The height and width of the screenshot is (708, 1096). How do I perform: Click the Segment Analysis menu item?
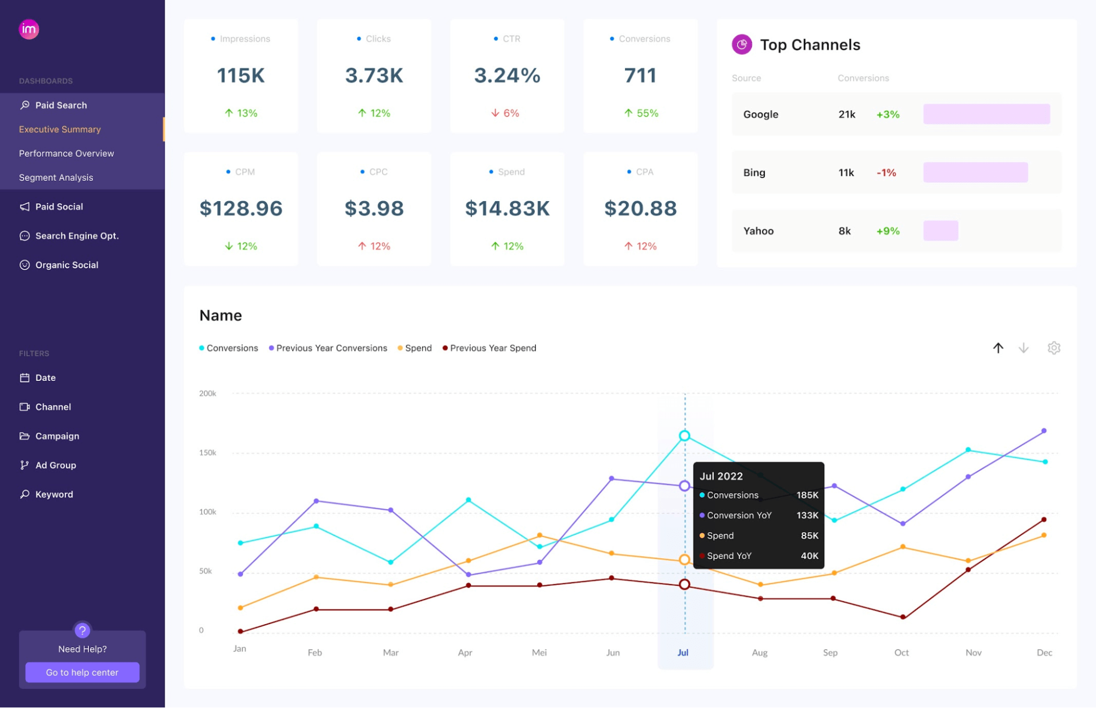click(x=55, y=176)
